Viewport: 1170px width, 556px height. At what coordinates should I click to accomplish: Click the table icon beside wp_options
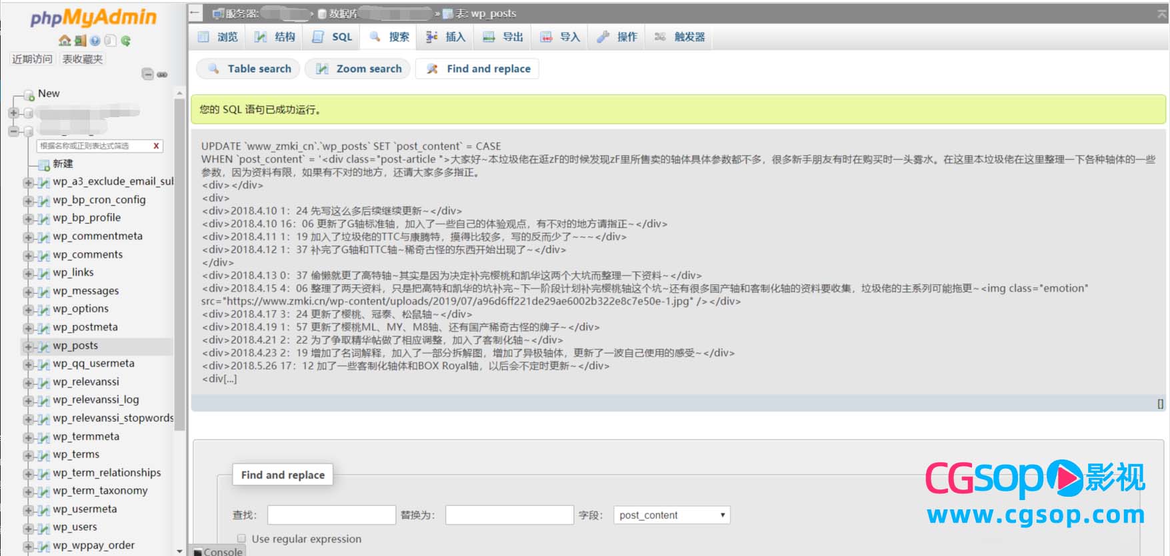click(x=43, y=310)
